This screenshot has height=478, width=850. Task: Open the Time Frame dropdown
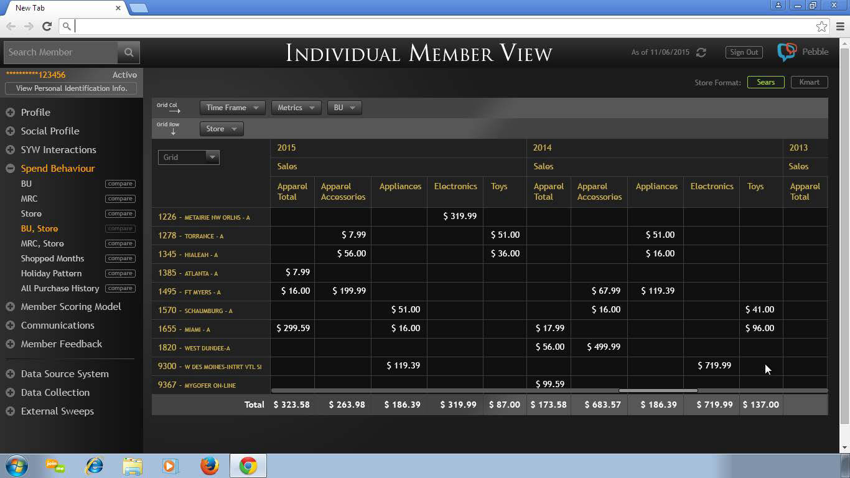click(x=232, y=108)
